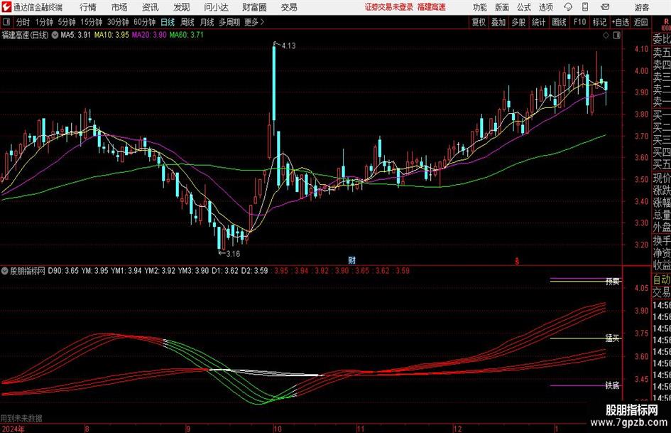Open the 市场 menu

coord(119,7)
